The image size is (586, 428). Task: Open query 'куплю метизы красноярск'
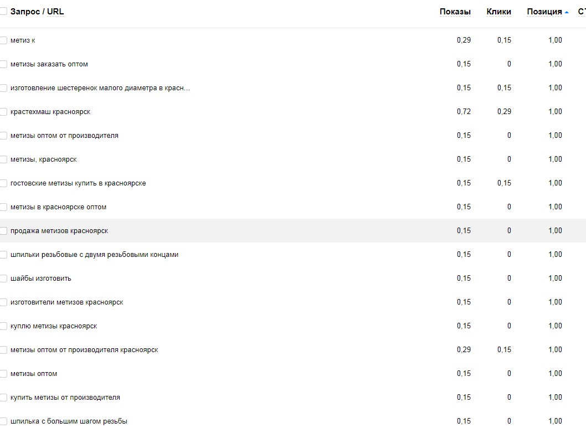(53, 326)
